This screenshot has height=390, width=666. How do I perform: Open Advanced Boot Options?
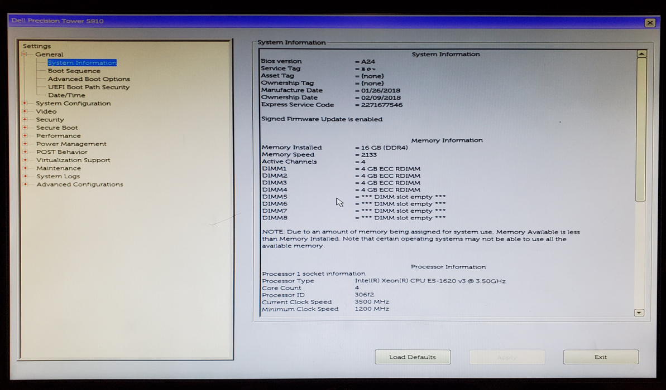[x=89, y=79]
